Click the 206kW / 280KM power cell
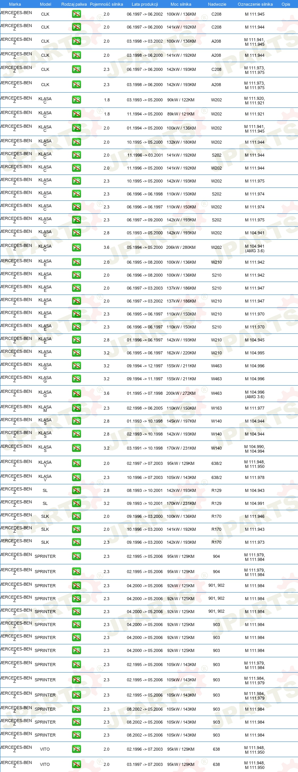 [x=181, y=247]
